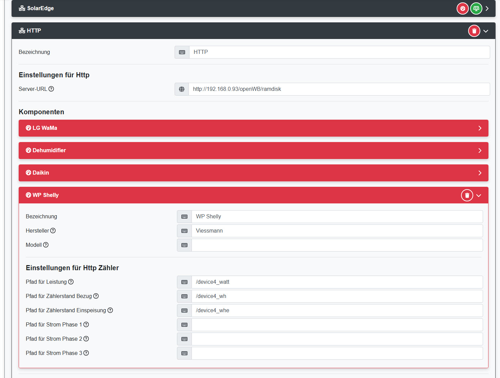Click the 'Komponenten' heading

pyautogui.click(x=41, y=112)
